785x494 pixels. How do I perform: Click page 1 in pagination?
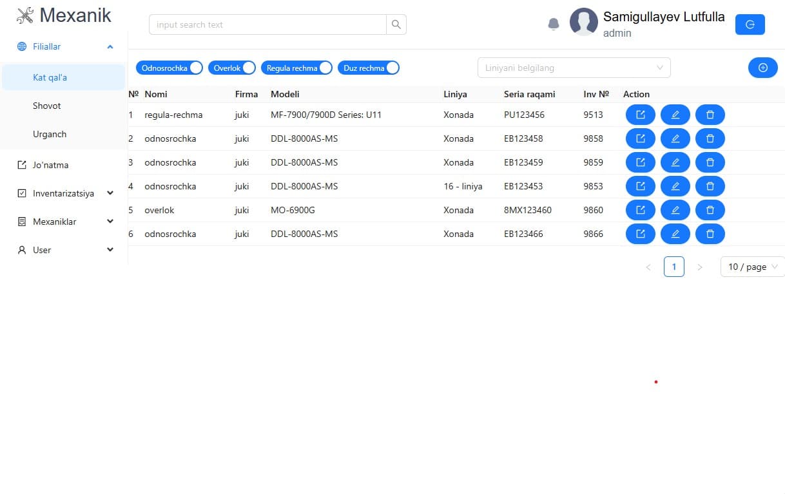click(x=674, y=266)
